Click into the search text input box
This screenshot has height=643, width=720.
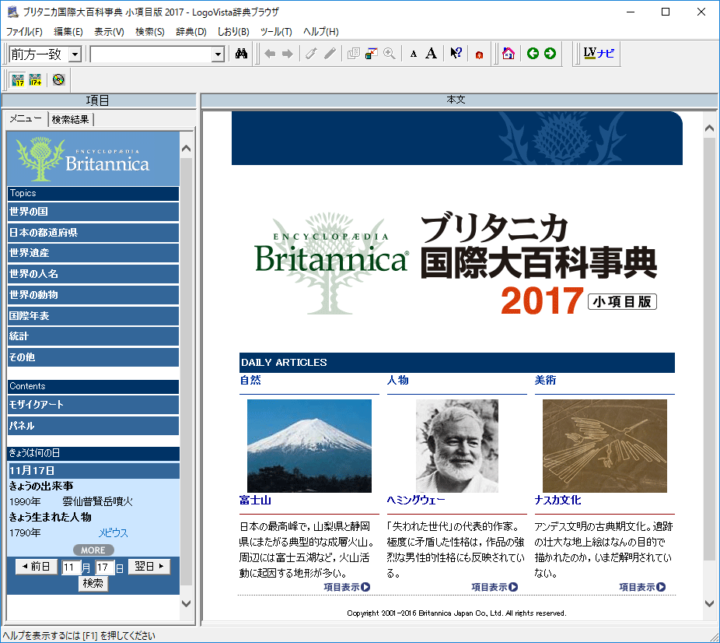click(x=152, y=54)
